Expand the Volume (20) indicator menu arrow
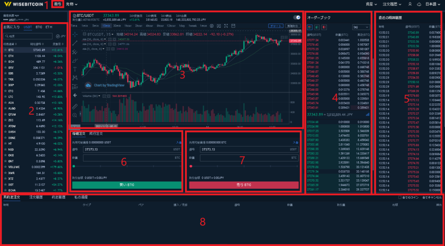Image resolution: width=445 pixels, height=246 pixels. (100, 96)
